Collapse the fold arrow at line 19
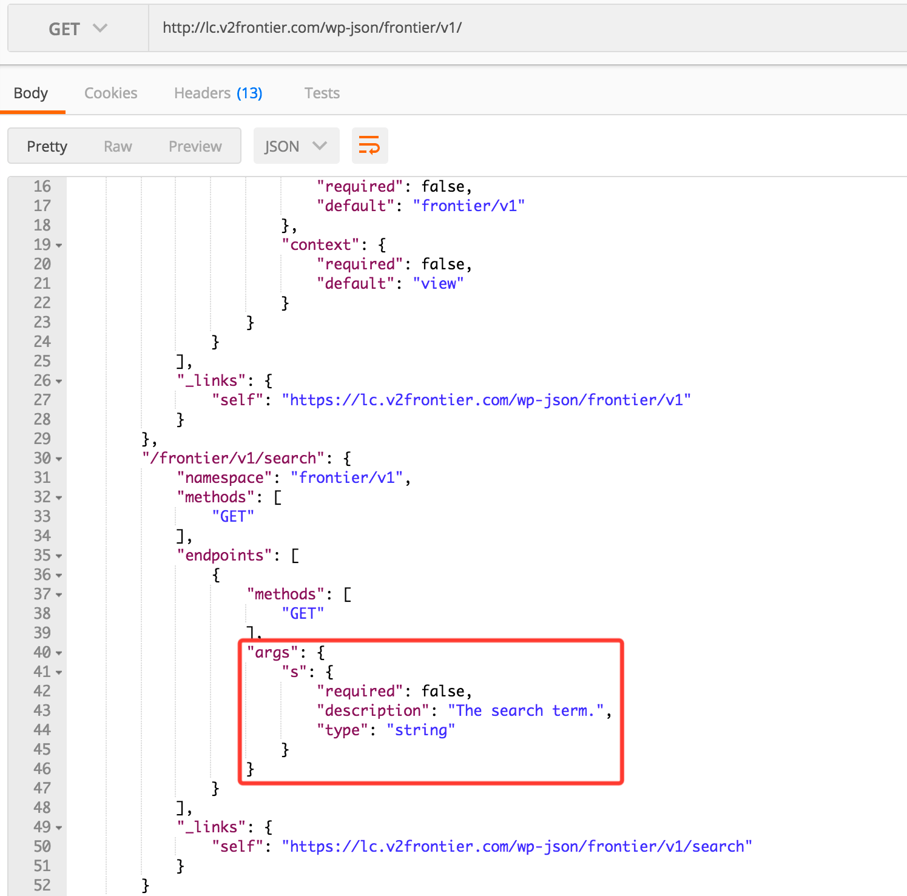This screenshot has width=907, height=896. coord(59,246)
